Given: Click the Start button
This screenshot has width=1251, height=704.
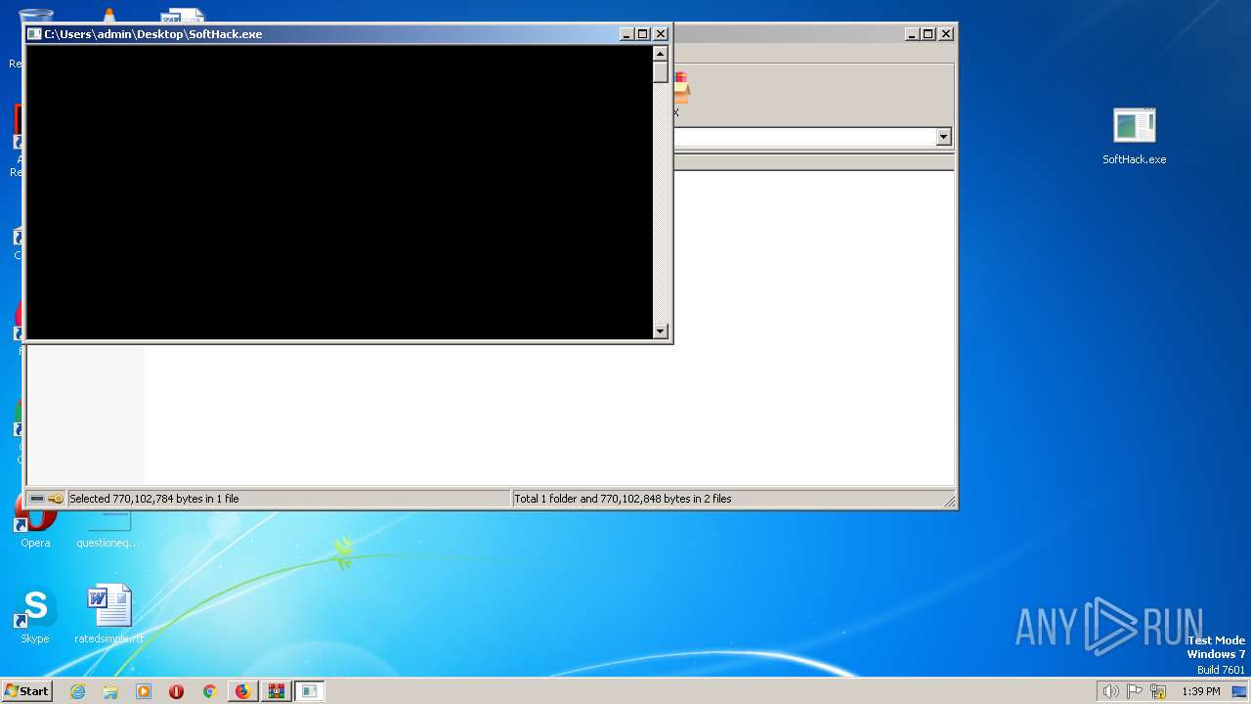Looking at the screenshot, I should (x=26, y=691).
